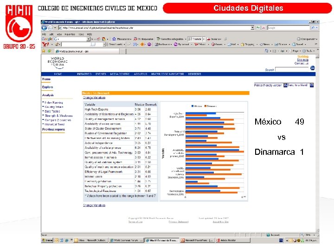Expand the Yahoo search box dropdown

104,44
